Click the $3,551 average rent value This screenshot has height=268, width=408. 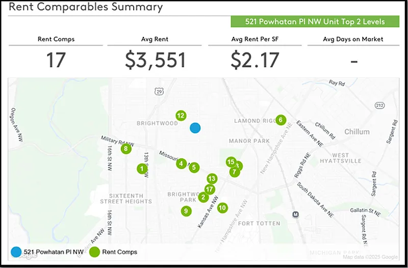(x=155, y=60)
